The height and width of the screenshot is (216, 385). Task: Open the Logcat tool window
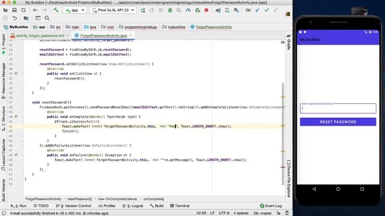(x=133, y=206)
